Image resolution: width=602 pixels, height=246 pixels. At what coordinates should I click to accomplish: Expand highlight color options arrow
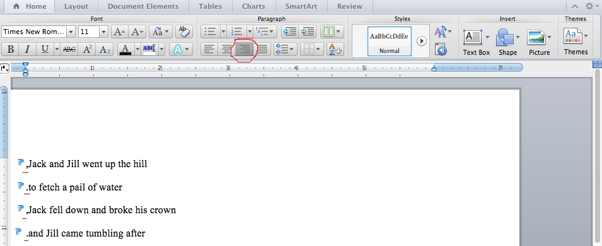point(161,49)
